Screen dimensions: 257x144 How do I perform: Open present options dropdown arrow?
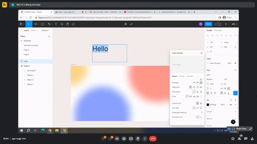pyautogui.click(x=228, y=24)
